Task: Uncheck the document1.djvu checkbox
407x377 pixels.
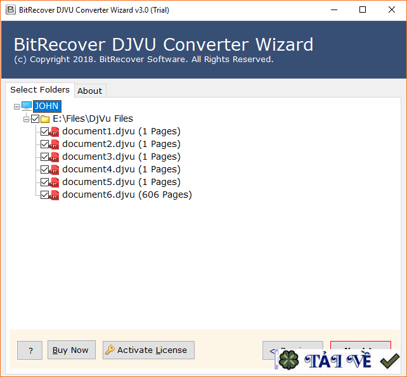Action: click(44, 132)
